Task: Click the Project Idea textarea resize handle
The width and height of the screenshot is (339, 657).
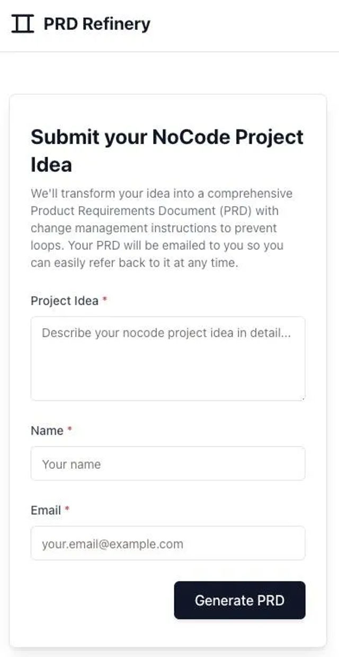Action: click(302, 397)
